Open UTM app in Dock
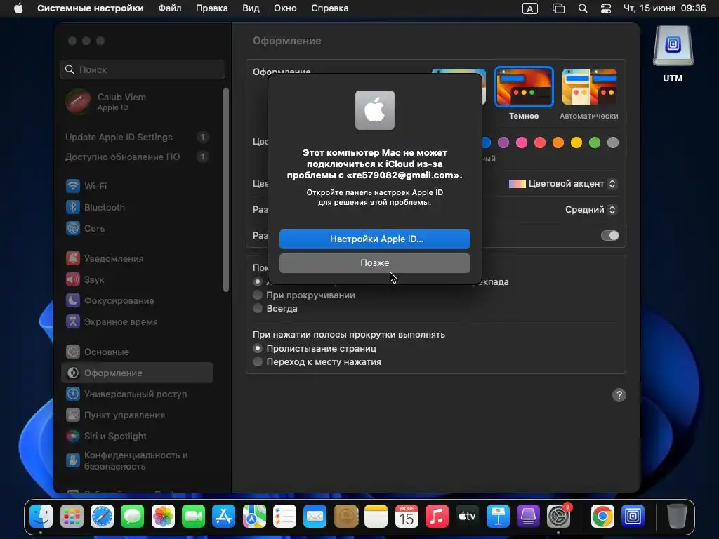 click(633, 517)
